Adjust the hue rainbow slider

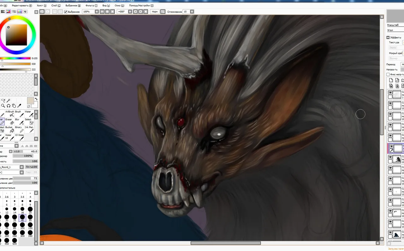(x=15, y=58)
